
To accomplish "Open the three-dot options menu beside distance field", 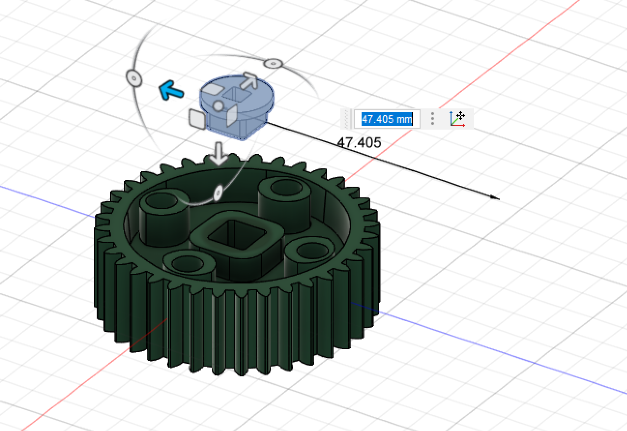I will coord(433,119).
